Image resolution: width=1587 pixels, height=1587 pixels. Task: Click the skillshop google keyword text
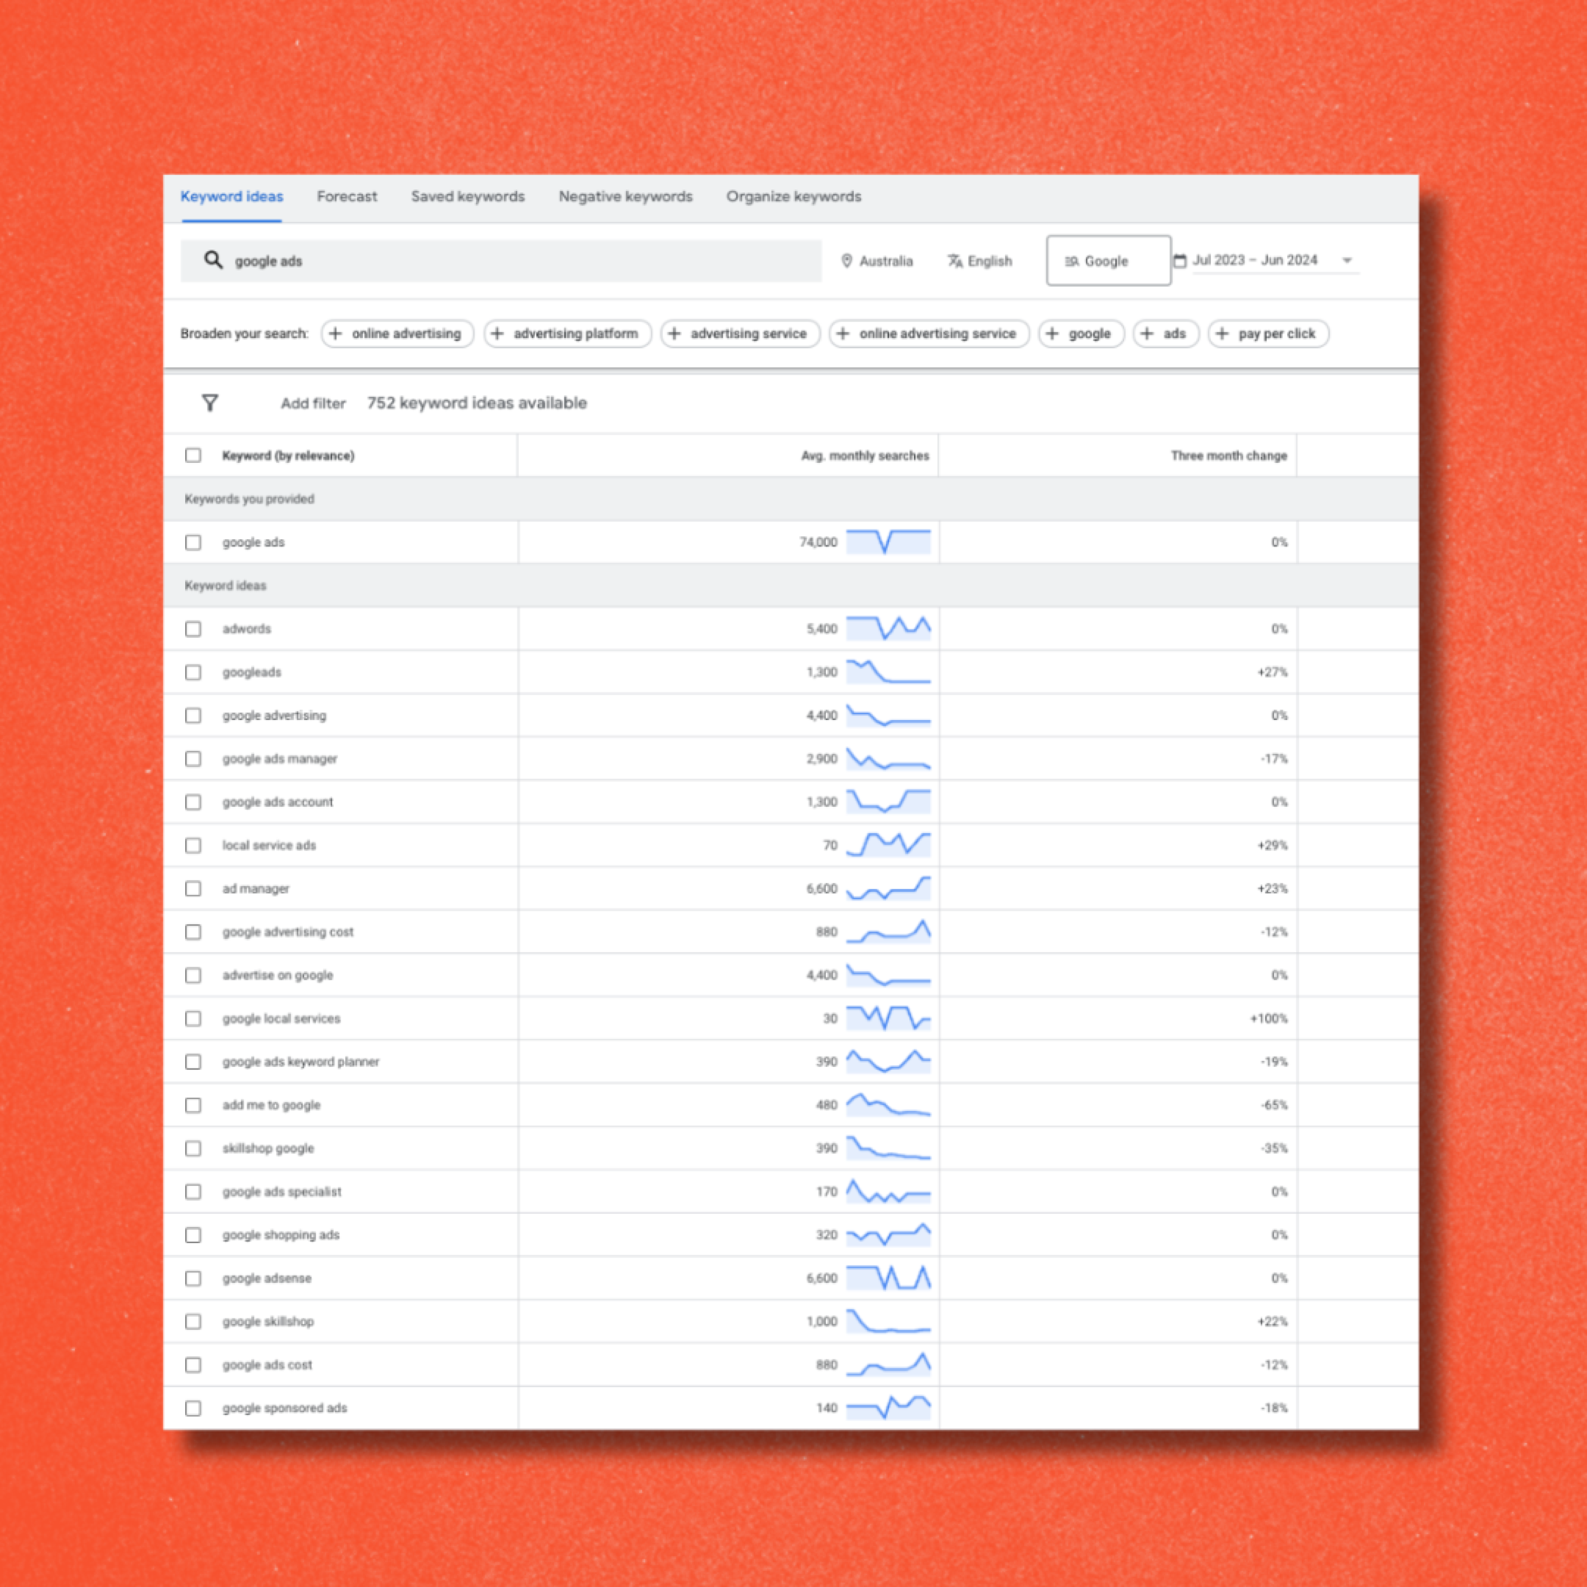[x=268, y=1148]
